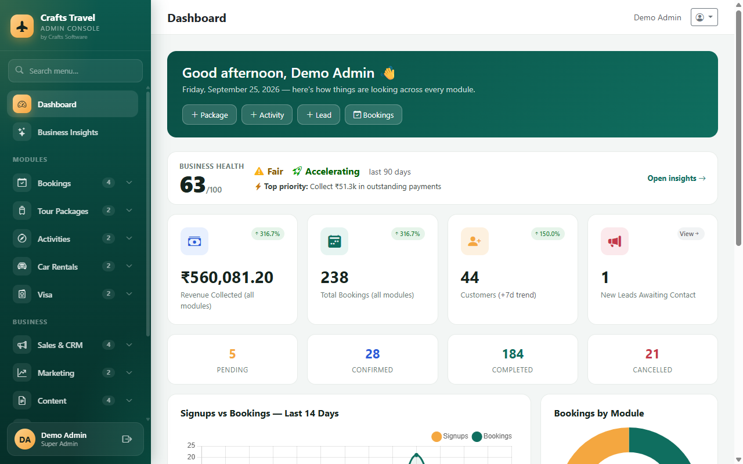Viewport: 743px width, 464px height.
Task: Expand the Content submenu chevron
Action: 129,400
